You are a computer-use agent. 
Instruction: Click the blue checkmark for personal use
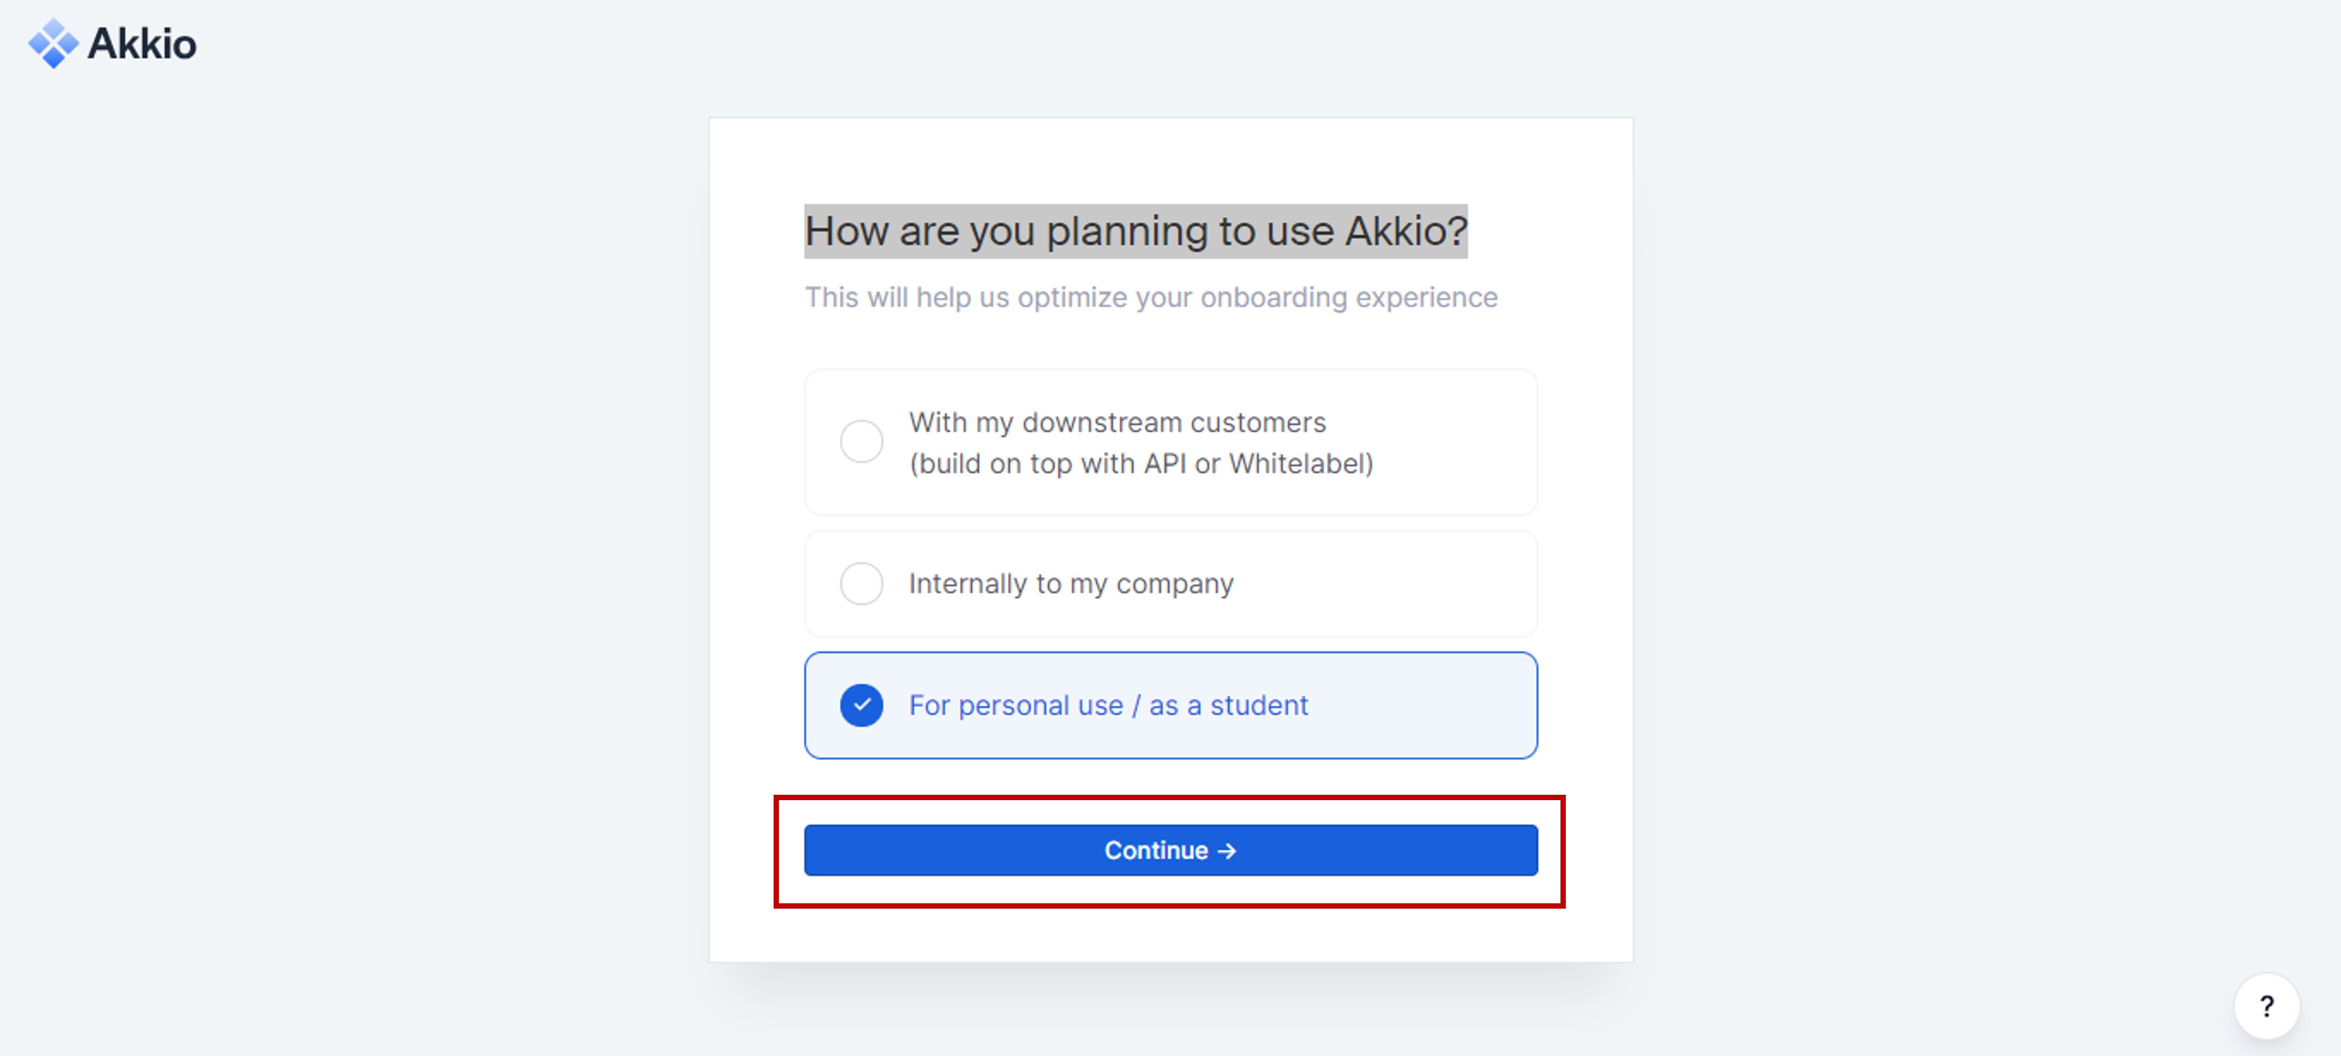861,705
